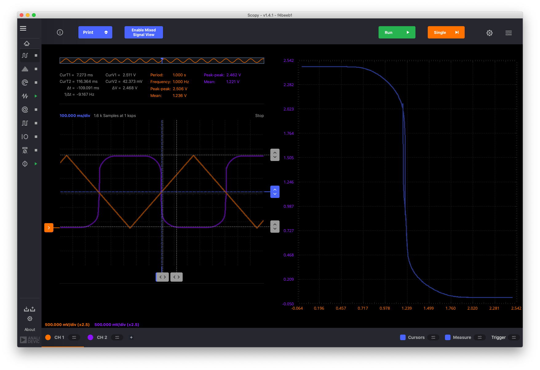540x370 pixels.
Task: Start acquisition with the Run button
Action: coord(397,32)
